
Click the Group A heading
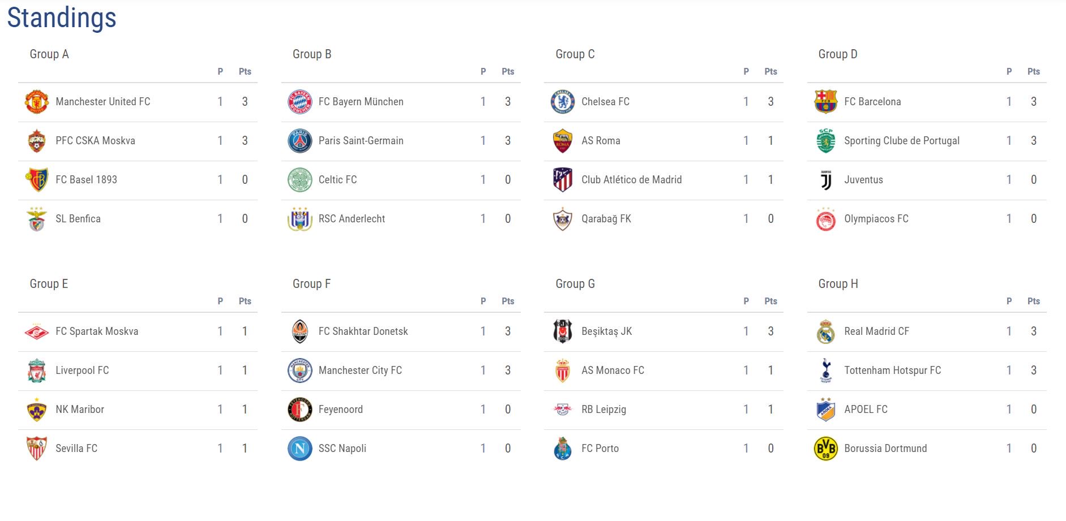[49, 54]
